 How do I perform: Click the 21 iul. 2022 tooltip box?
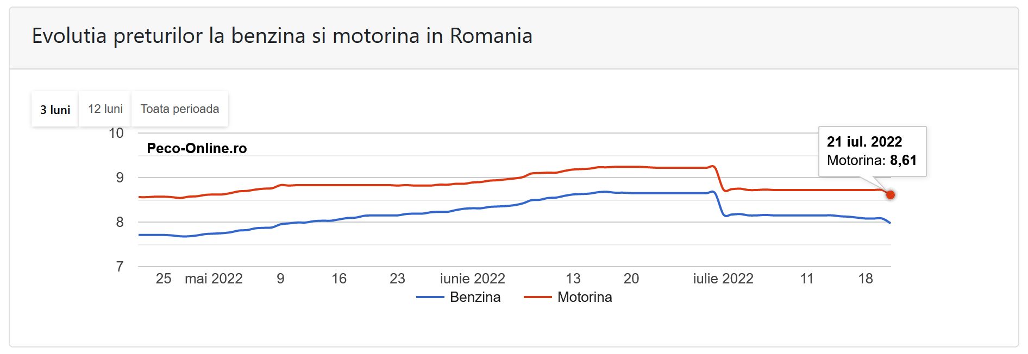[872, 151]
